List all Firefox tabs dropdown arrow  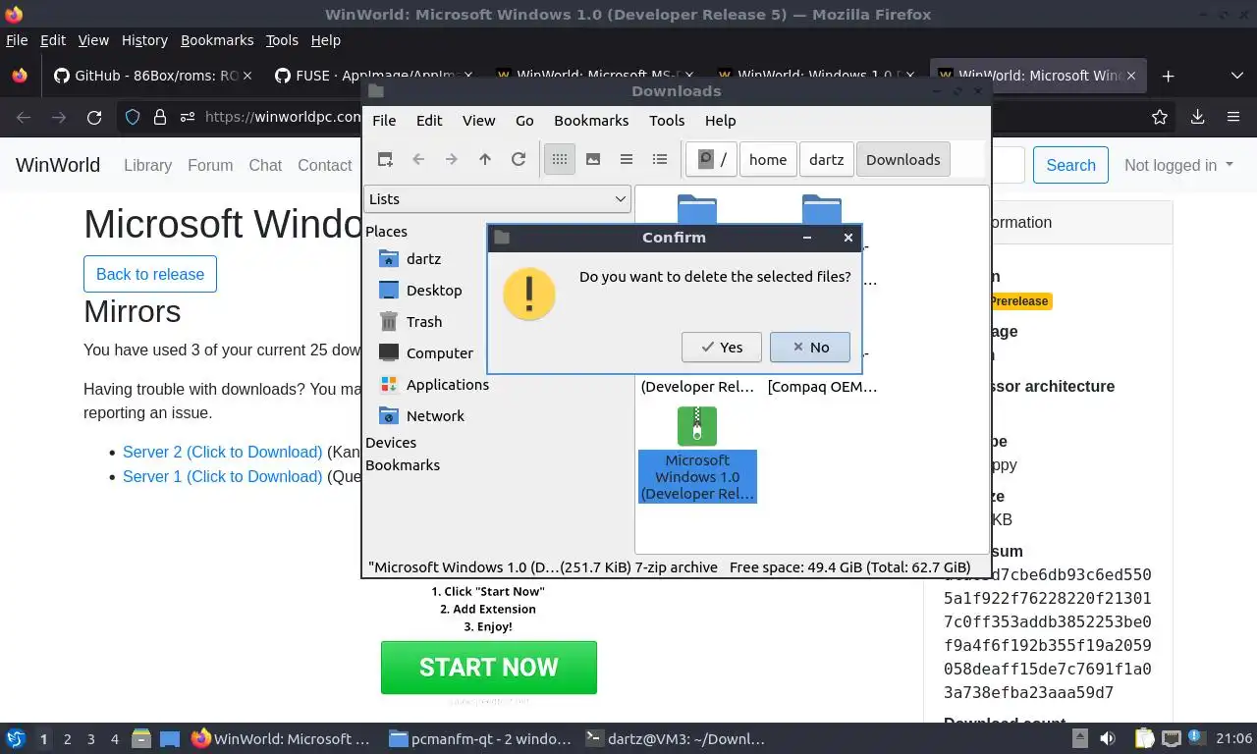pos(1236,76)
